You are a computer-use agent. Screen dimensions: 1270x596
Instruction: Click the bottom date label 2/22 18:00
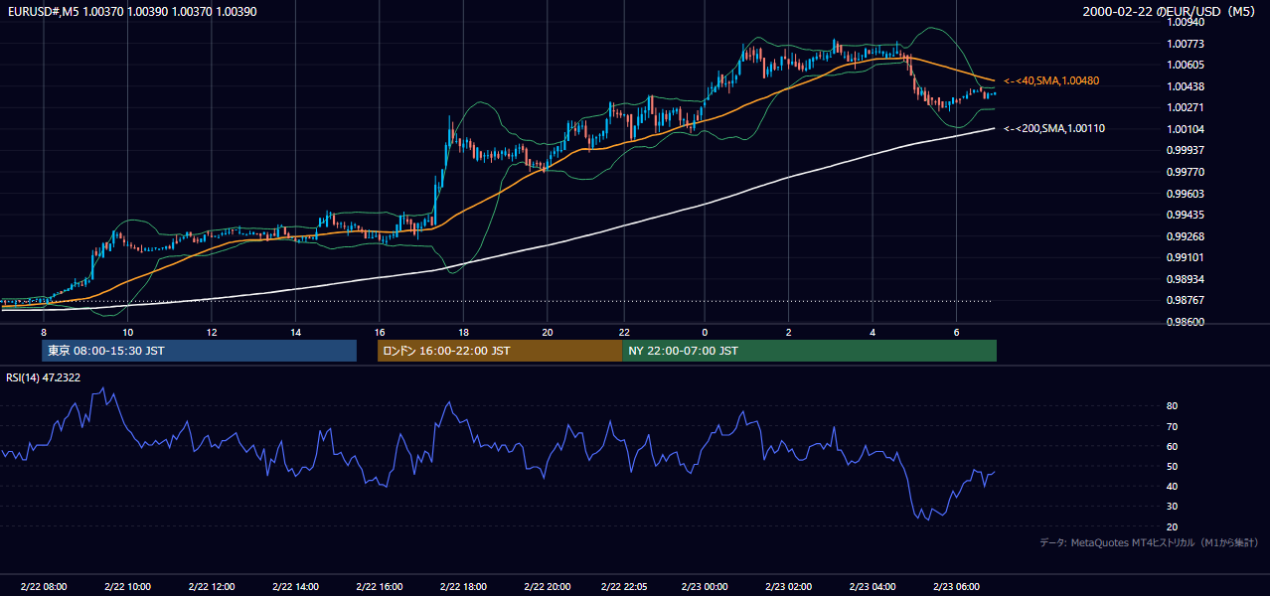pyautogui.click(x=464, y=587)
